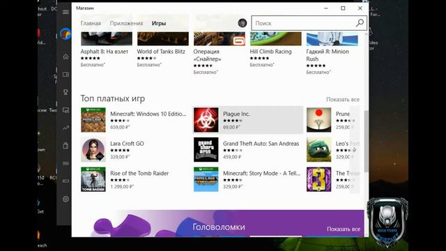Image resolution: width=446 pixels, height=251 pixels.
Task: Open the Головоломки purple banner
Action: 218,223
